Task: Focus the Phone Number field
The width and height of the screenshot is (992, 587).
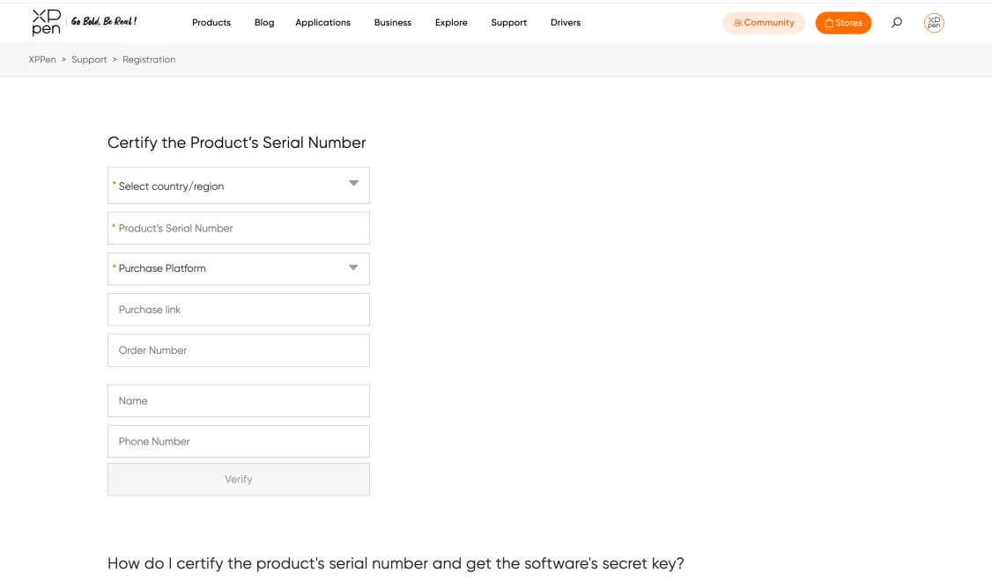Action: 239,441
